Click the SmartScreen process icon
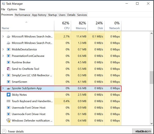Image resolution: width=154 pixels, height=134 pixels. point(8,82)
